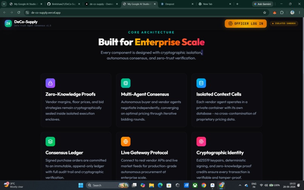Click the CORE ARCHITECTURE label
Image resolution: width=304 pixels, height=190 pixels.
(151, 32)
